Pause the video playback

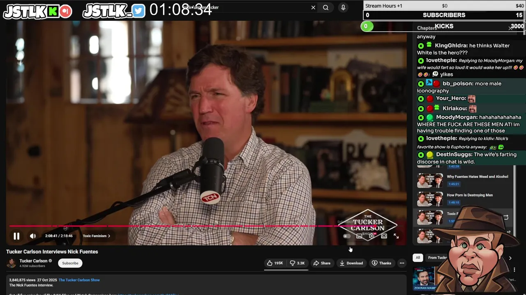tap(16, 236)
